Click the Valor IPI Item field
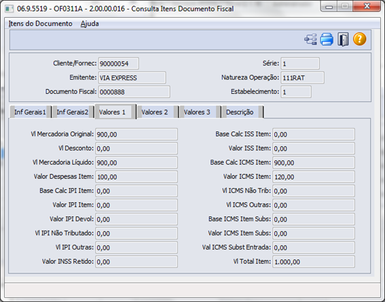 pyautogui.click(x=136, y=205)
